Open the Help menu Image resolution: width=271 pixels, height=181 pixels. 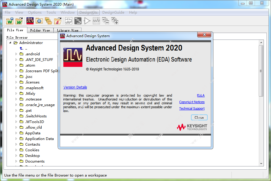tap(133, 12)
